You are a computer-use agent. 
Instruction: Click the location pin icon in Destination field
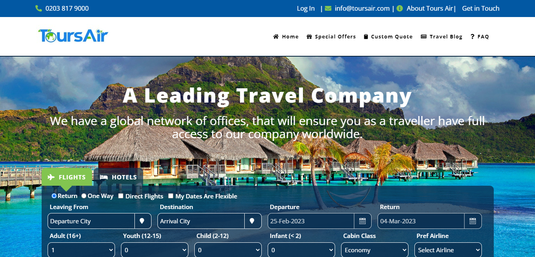pyautogui.click(x=253, y=221)
